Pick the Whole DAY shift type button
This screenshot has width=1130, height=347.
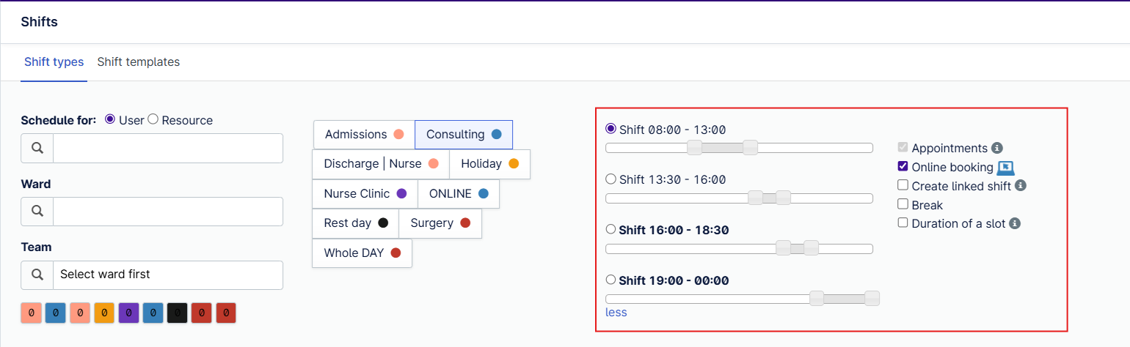362,253
